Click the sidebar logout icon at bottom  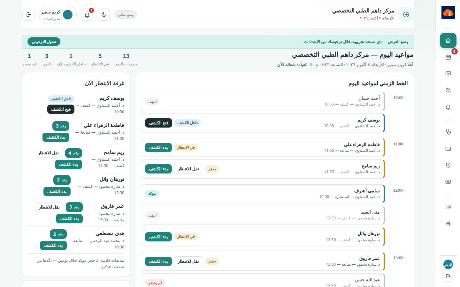click(448, 276)
